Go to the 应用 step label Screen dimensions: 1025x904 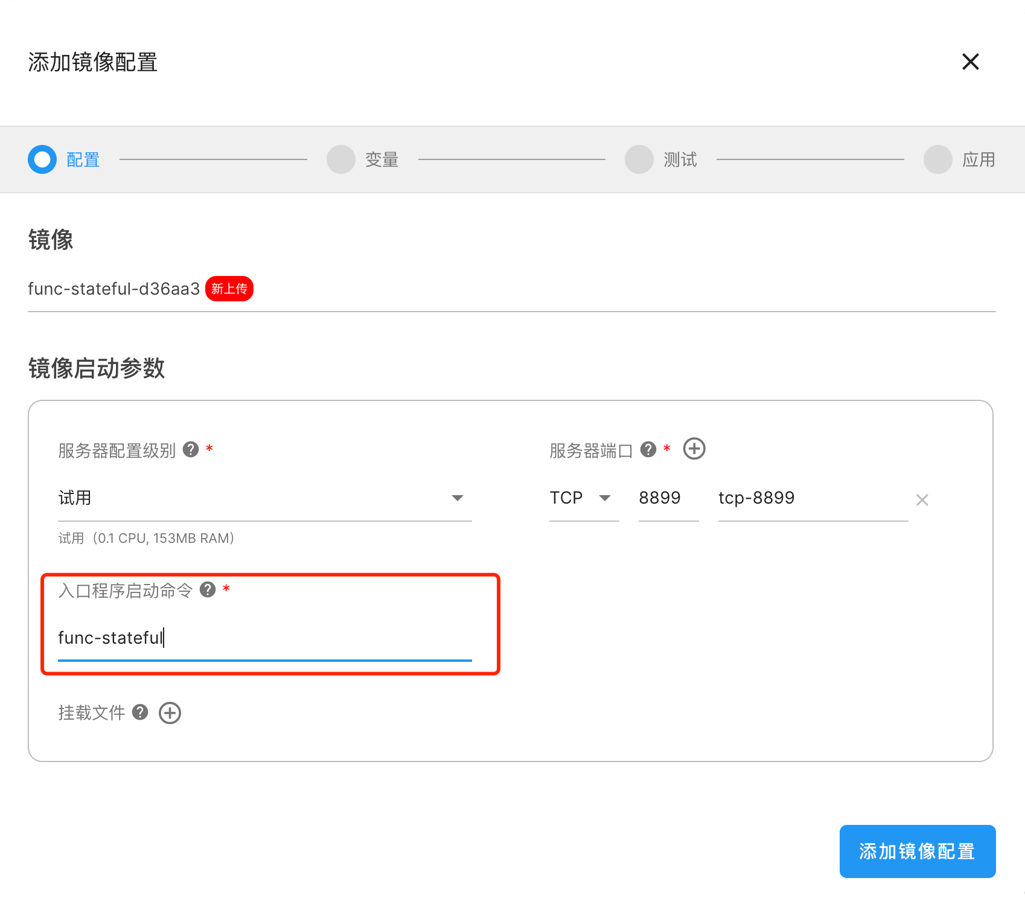978,159
